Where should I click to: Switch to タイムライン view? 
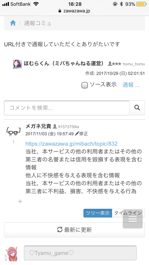pos(128,213)
